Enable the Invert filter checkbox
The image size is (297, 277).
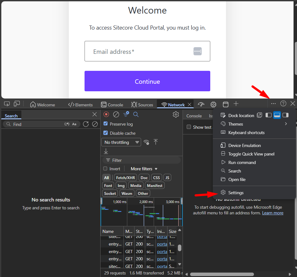(x=105, y=169)
